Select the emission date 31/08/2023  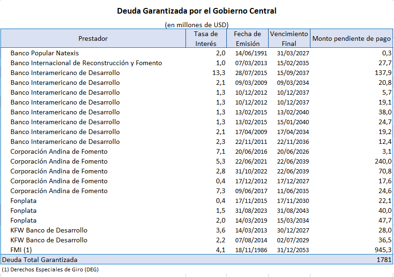(x=251, y=210)
